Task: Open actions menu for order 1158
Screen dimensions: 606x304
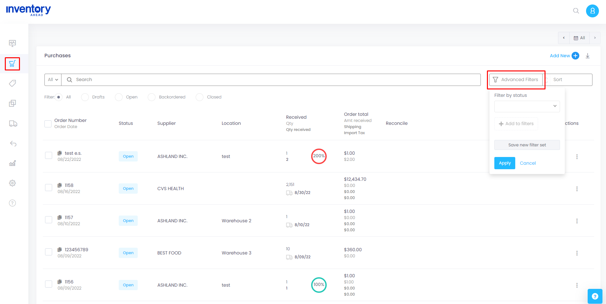Action: (x=577, y=189)
